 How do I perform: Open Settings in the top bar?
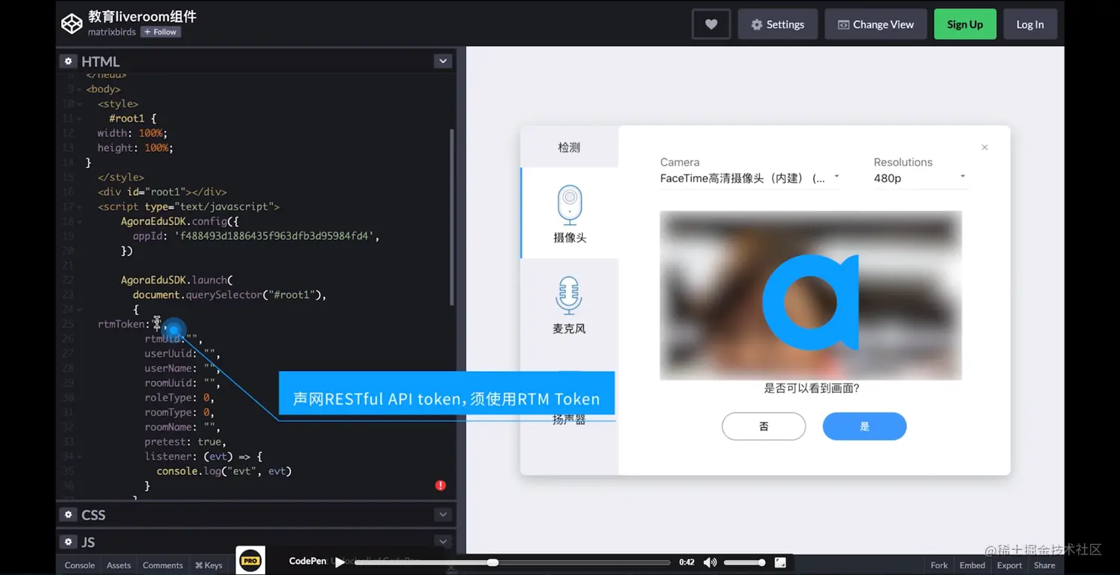777,24
